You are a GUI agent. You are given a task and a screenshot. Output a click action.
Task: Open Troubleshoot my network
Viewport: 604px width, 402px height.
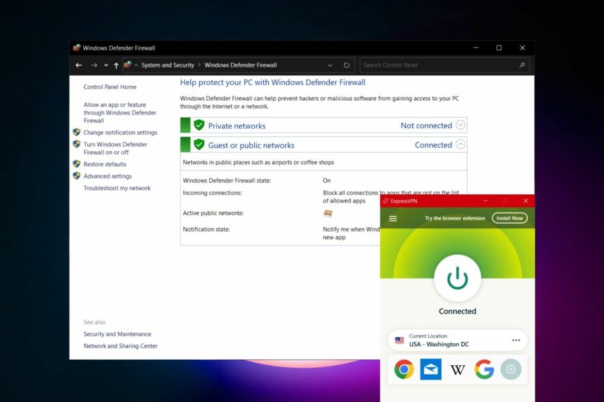[x=117, y=188]
